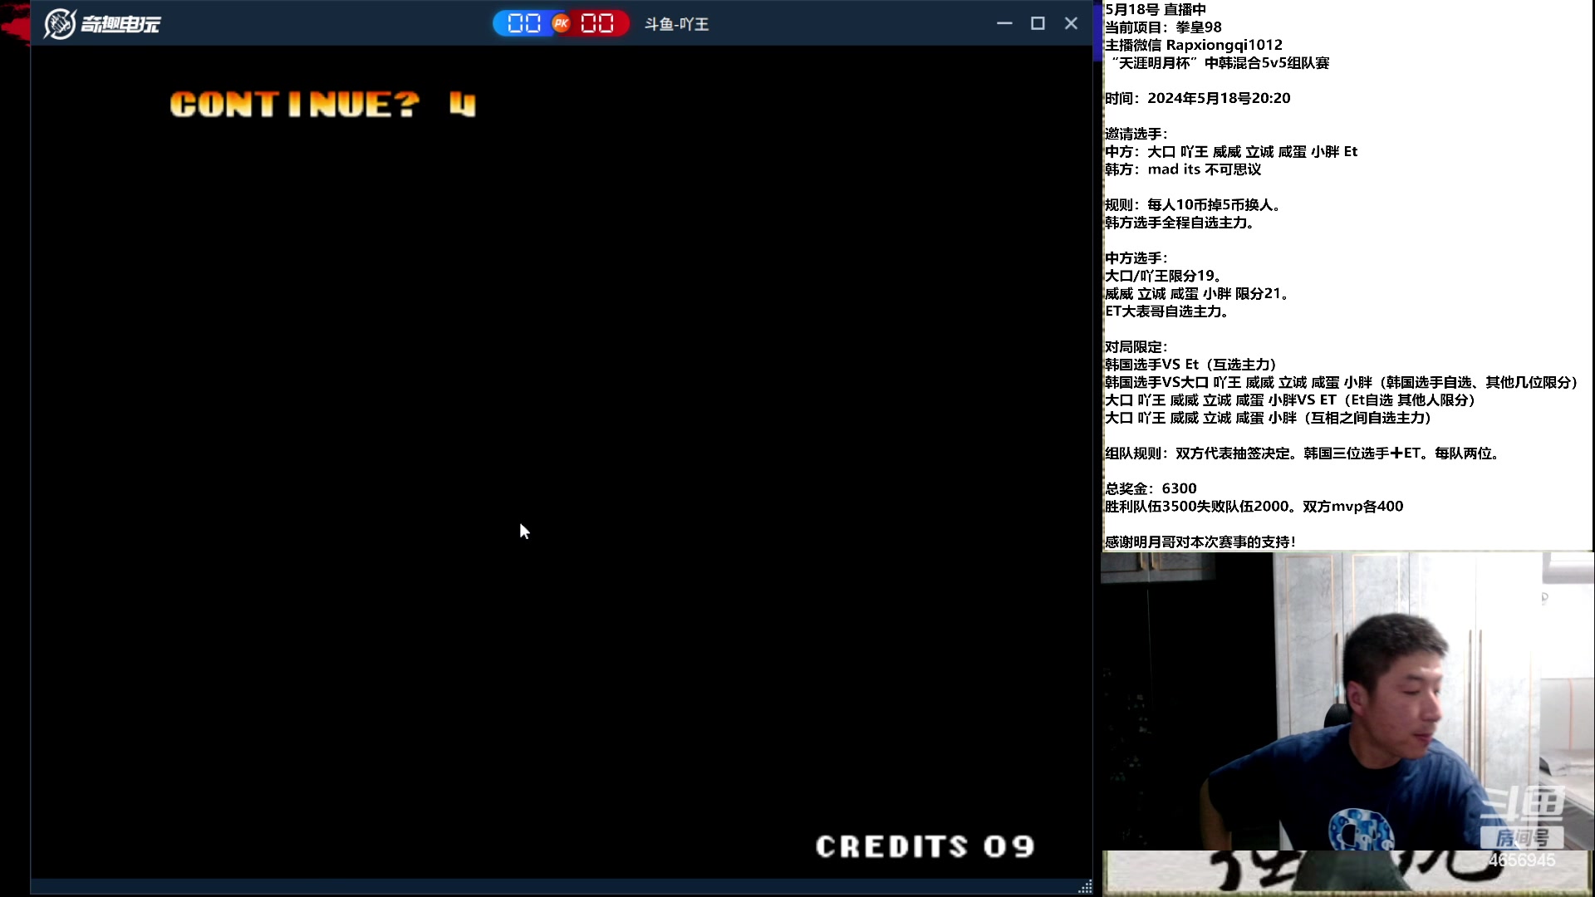Click the 中方 player list line
1595x897 pixels.
click(x=1230, y=151)
